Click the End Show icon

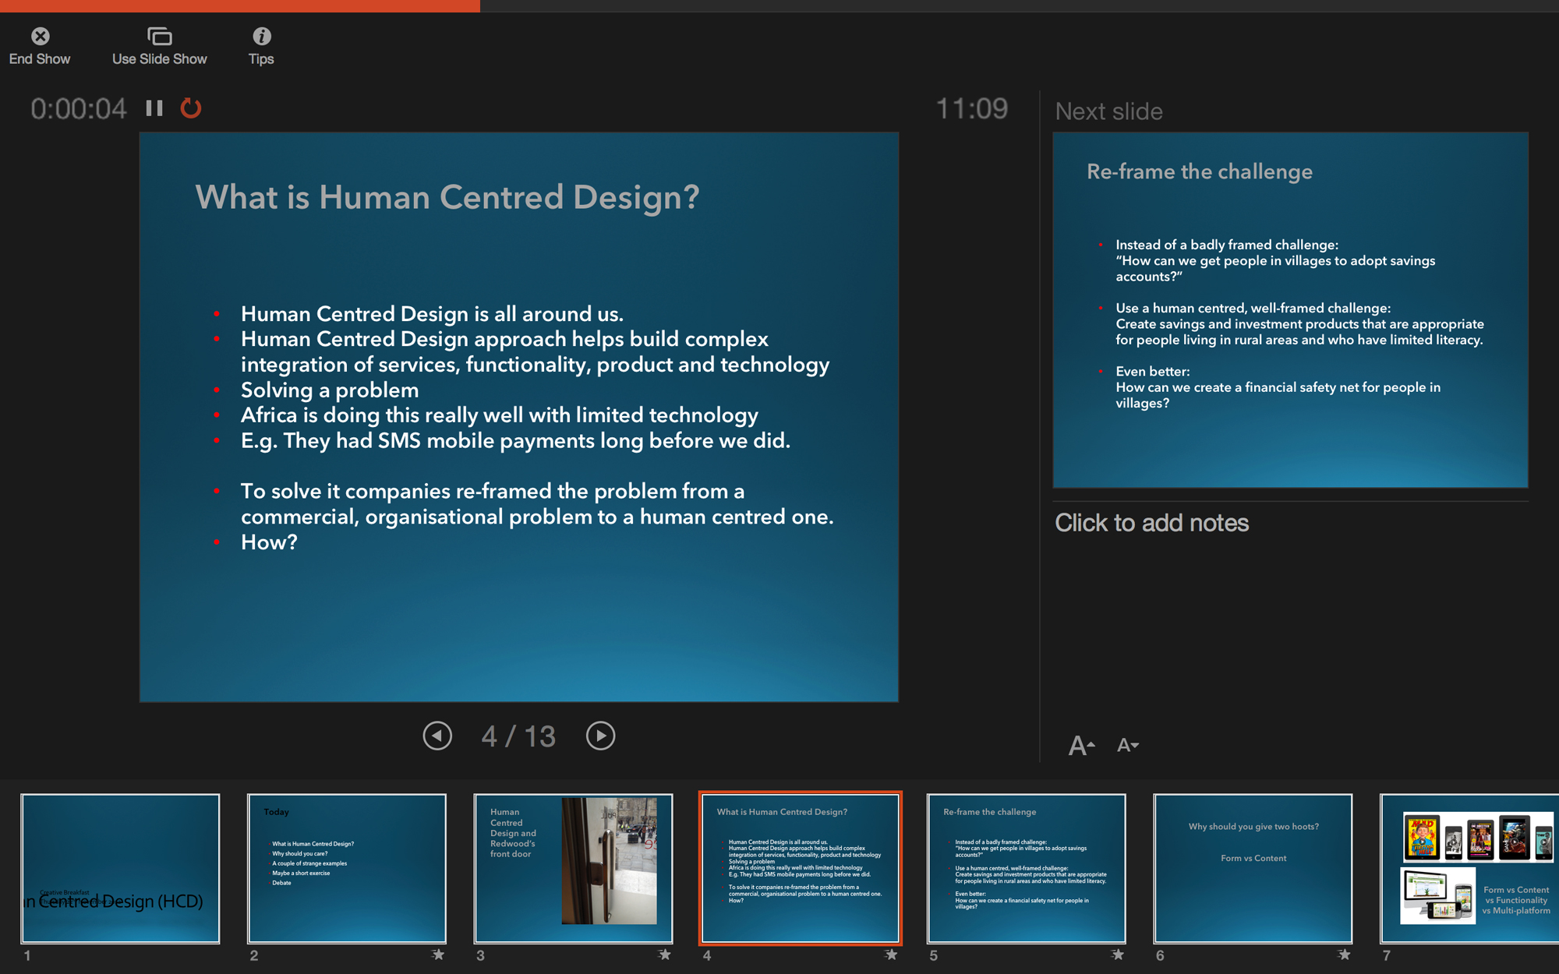(40, 36)
